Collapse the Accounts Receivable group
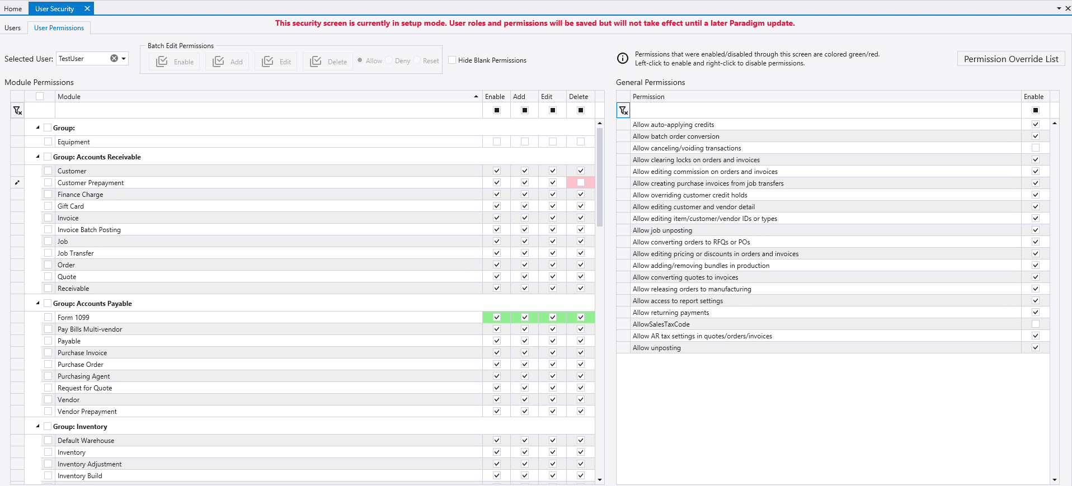 click(x=37, y=157)
